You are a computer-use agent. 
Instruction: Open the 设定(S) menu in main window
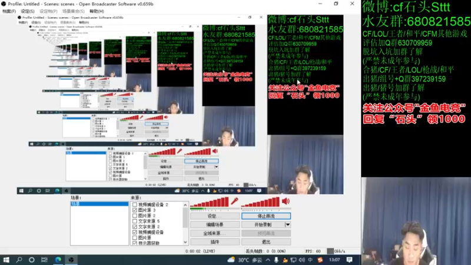click(27, 11)
